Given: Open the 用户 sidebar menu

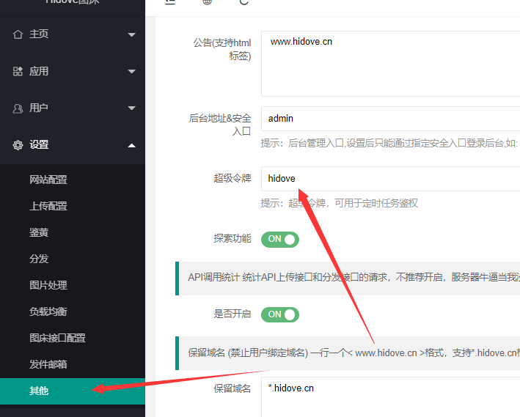Looking at the screenshot, I should click(x=73, y=108).
